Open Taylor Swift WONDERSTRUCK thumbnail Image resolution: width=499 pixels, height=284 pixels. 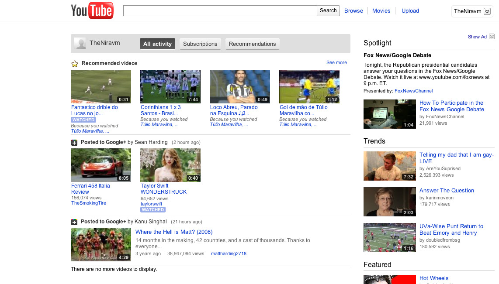click(x=170, y=165)
